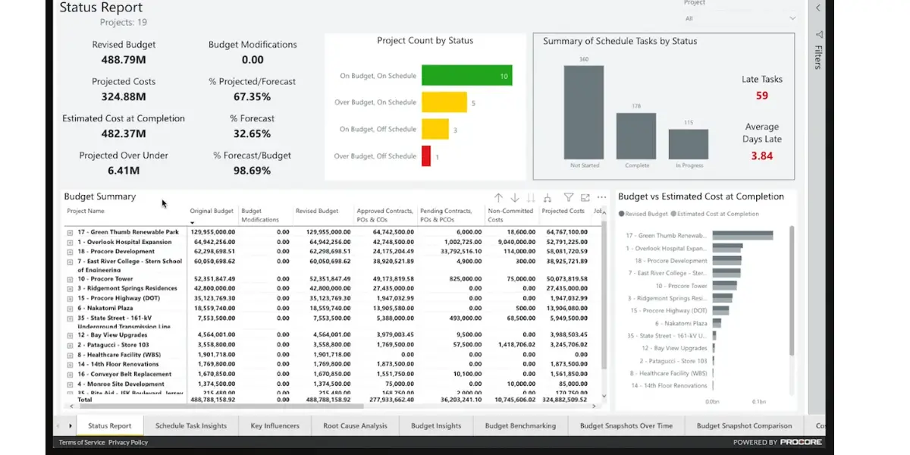Switch to Schedule Task Insights tab
The width and height of the screenshot is (910, 455).
pyautogui.click(x=190, y=425)
